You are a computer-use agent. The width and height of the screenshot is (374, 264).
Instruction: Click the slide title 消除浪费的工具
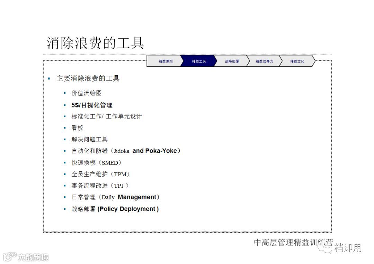[x=95, y=43]
